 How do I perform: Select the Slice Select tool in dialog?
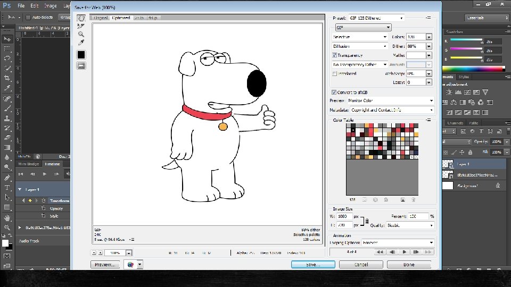click(x=81, y=26)
